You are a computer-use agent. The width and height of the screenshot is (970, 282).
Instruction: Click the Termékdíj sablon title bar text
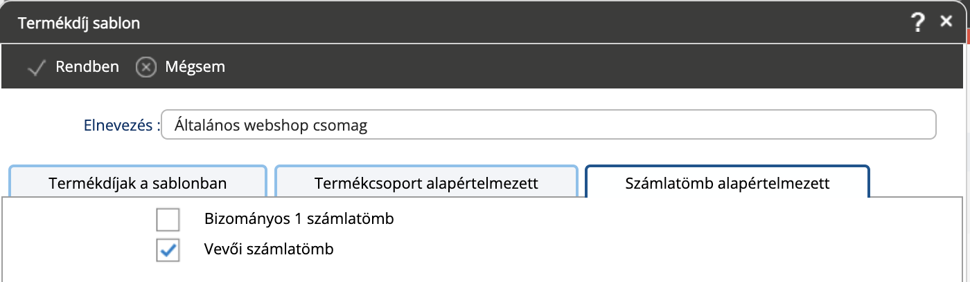pyautogui.click(x=79, y=23)
